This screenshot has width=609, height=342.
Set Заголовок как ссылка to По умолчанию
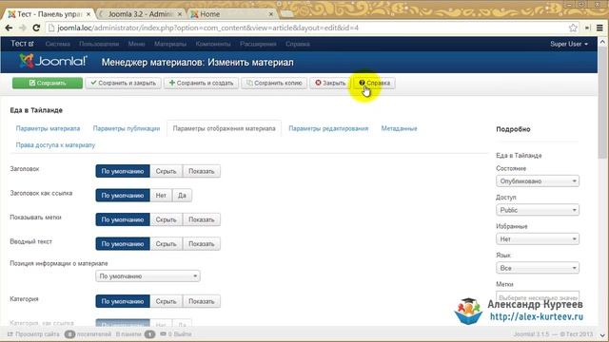[123, 196]
